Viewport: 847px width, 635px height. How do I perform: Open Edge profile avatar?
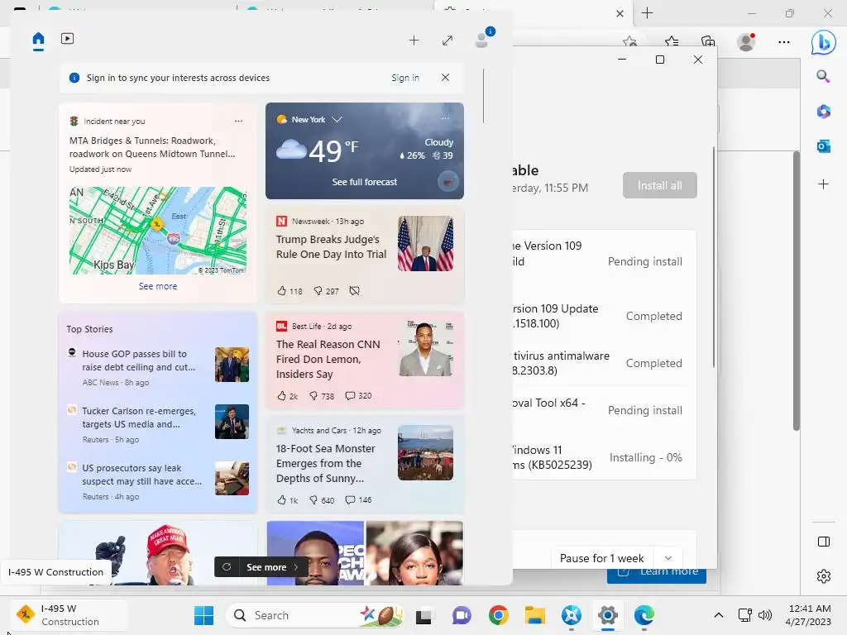pyautogui.click(x=746, y=41)
